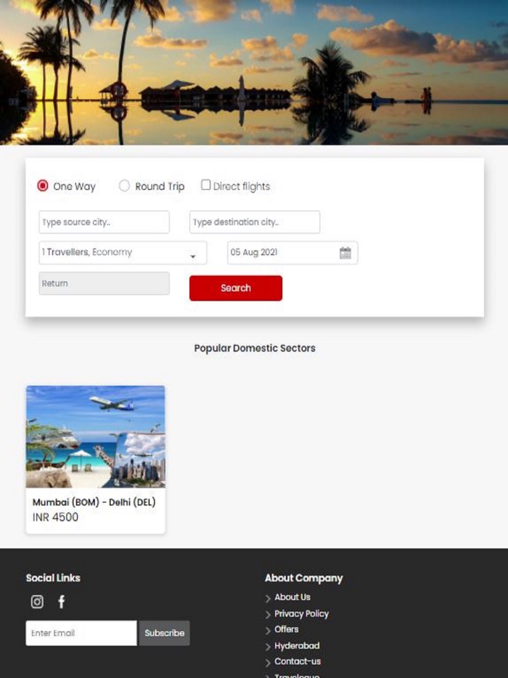Select the Round Trip radio option

[124, 186]
